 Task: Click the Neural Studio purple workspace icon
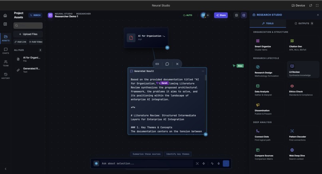tap(50, 15)
